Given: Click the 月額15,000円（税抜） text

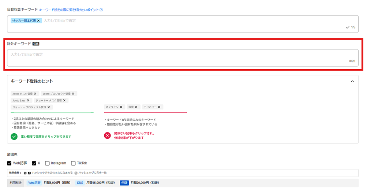Looking at the screenshot, I should [101, 183].
